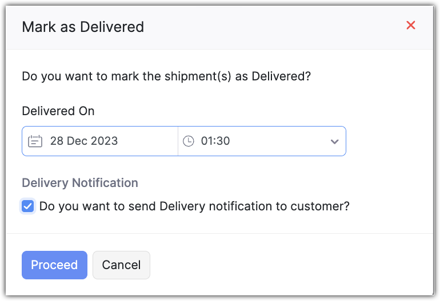Toggle the blue checked notification box

point(27,206)
